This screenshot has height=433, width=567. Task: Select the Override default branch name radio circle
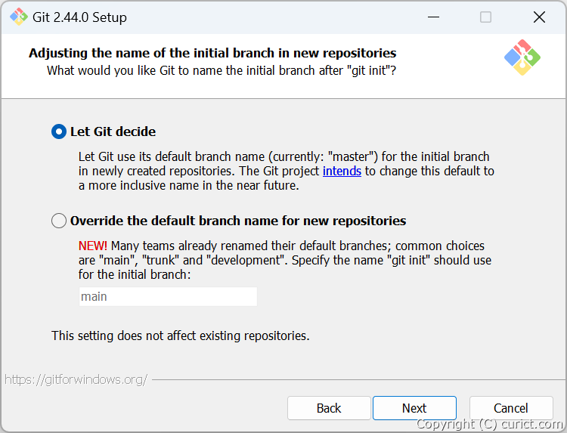click(x=59, y=221)
